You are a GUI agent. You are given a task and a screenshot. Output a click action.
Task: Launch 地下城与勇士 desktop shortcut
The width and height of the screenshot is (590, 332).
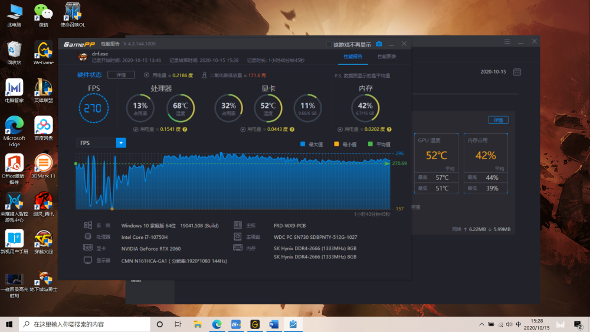pyautogui.click(x=43, y=282)
